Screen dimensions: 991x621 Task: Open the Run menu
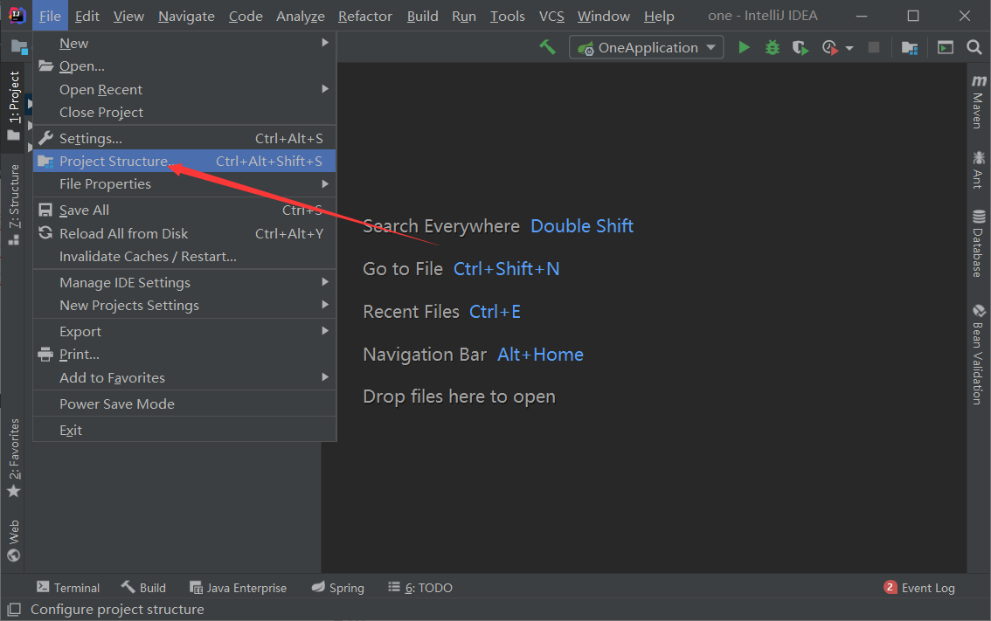tap(464, 16)
